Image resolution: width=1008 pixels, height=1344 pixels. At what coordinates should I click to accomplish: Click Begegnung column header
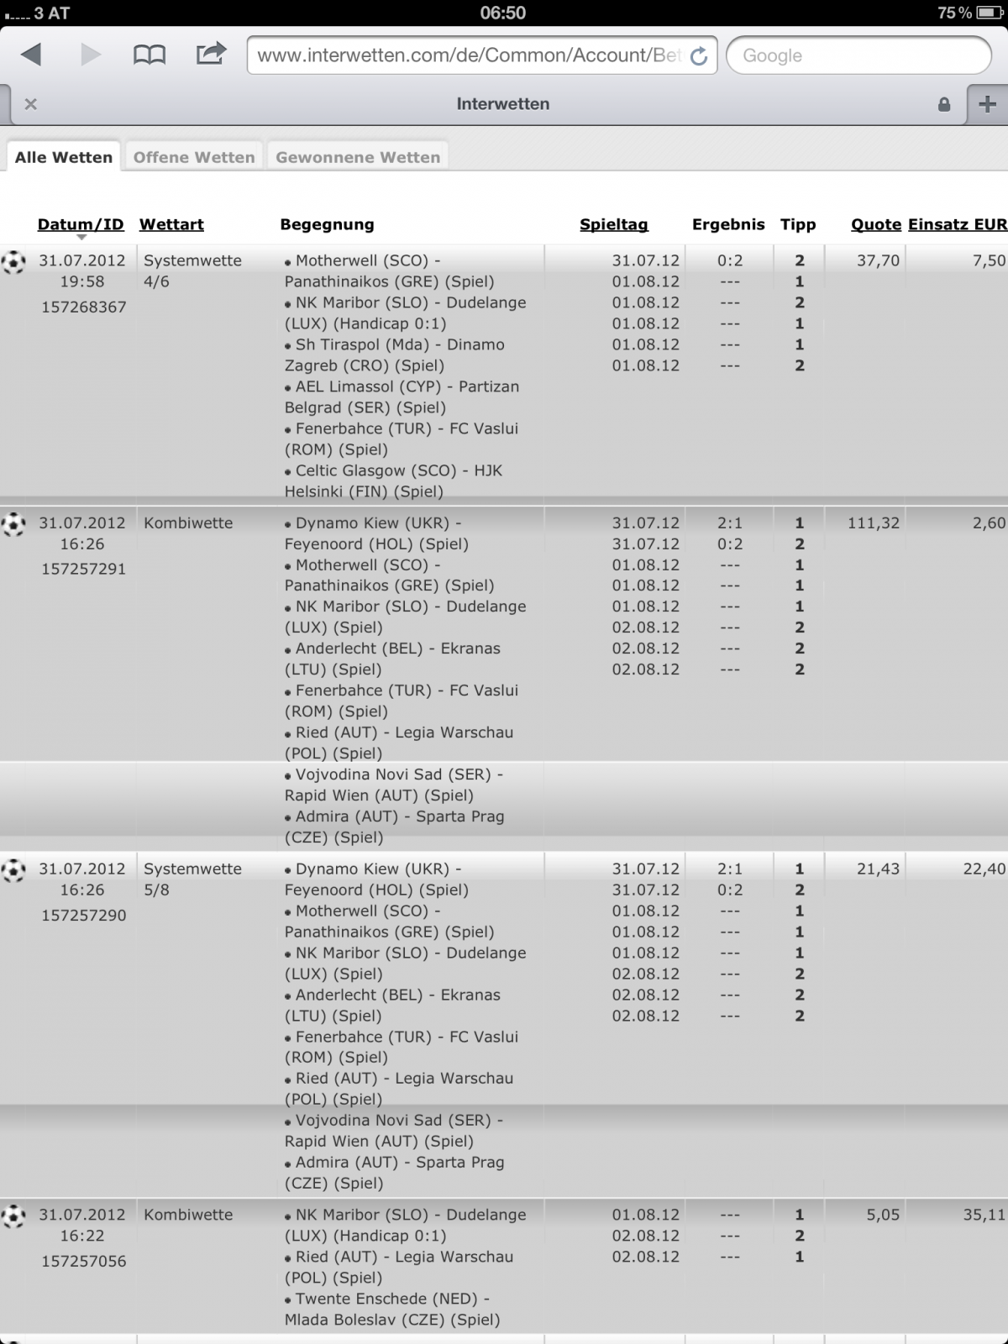point(327,224)
